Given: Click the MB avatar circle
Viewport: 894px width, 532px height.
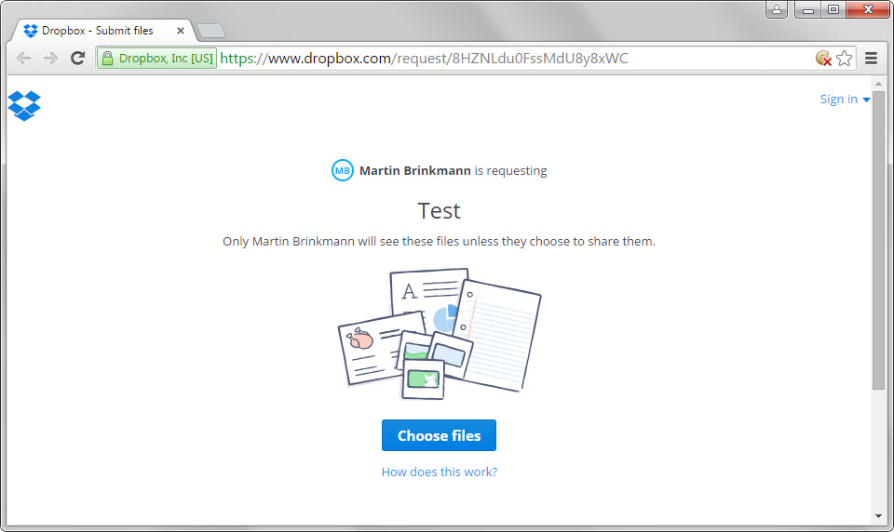Looking at the screenshot, I should [342, 170].
